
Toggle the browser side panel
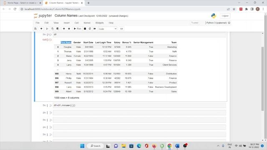[x=252, y=9]
